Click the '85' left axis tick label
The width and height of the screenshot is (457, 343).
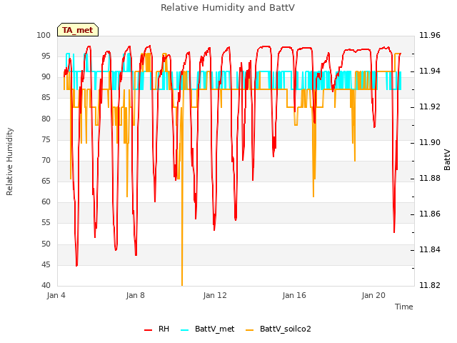46,98
